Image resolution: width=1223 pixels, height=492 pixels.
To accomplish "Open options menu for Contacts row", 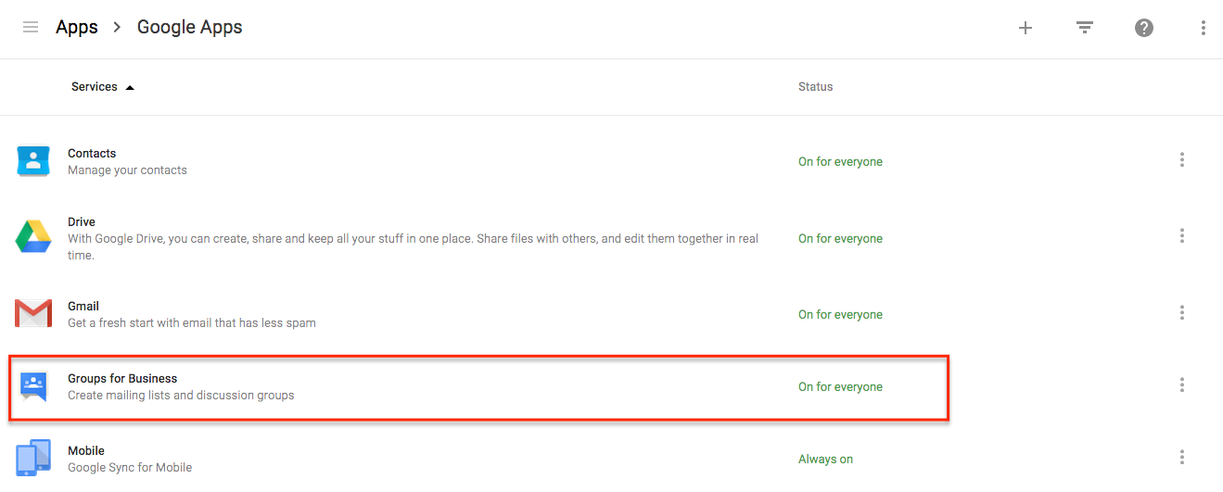I will tap(1181, 160).
